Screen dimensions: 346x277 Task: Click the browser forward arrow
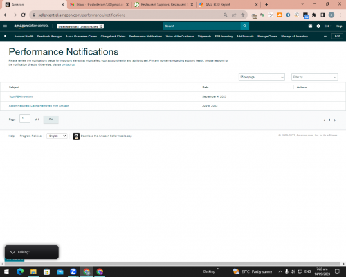(15, 15)
